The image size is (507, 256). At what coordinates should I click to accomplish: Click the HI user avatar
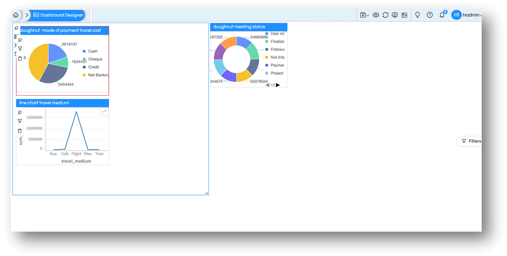pos(456,15)
